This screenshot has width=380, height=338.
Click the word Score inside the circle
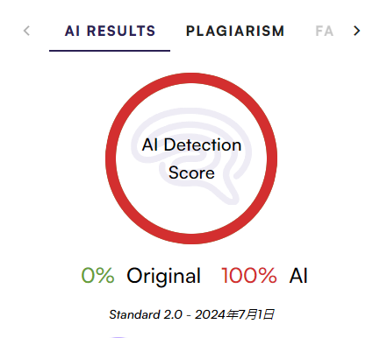[x=191, y=173]
